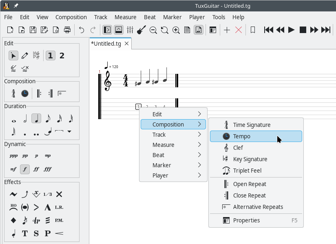Open the mixer from the toolbar
336x244 pixels.
130,30
